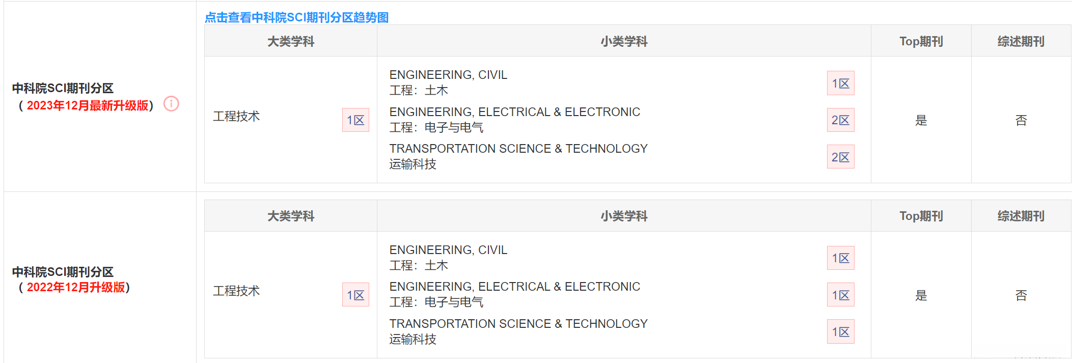This screenshot has width=1072, height=363.
Task: Click the 2区 badge for ELECTRICAL & ELECTRONIC in the 2023 table
Action: click(x=840, y=120)
